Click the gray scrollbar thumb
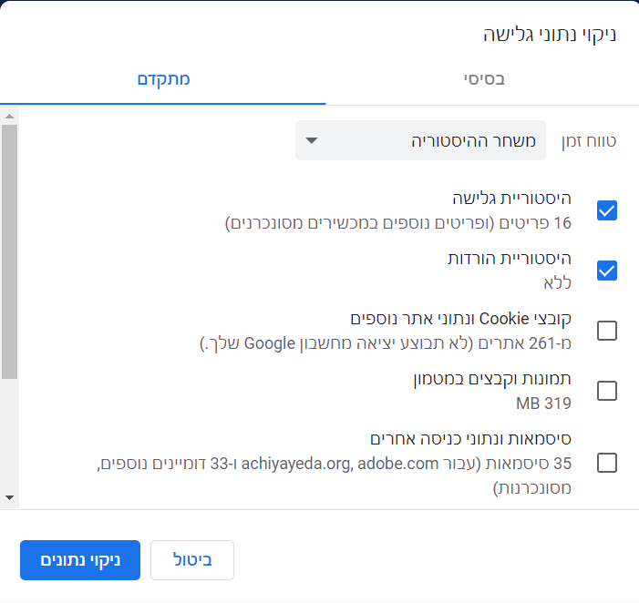The image size is (639, 603). (x=9, y=250)
